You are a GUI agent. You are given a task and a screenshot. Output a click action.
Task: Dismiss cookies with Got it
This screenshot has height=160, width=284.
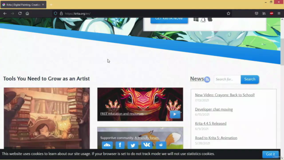(270, 154)
